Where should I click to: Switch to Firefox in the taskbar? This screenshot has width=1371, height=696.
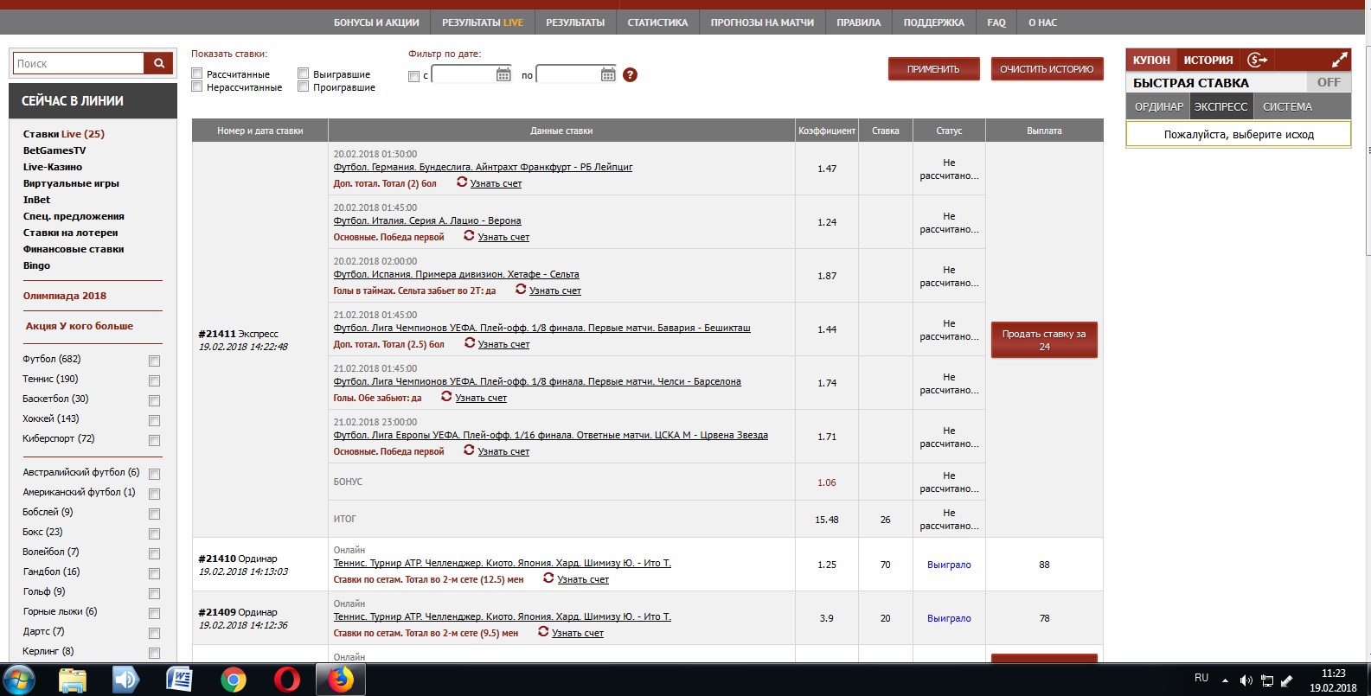(x=341, y=680)
